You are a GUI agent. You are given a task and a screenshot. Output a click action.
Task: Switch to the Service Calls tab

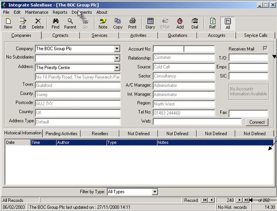[255, 35]
